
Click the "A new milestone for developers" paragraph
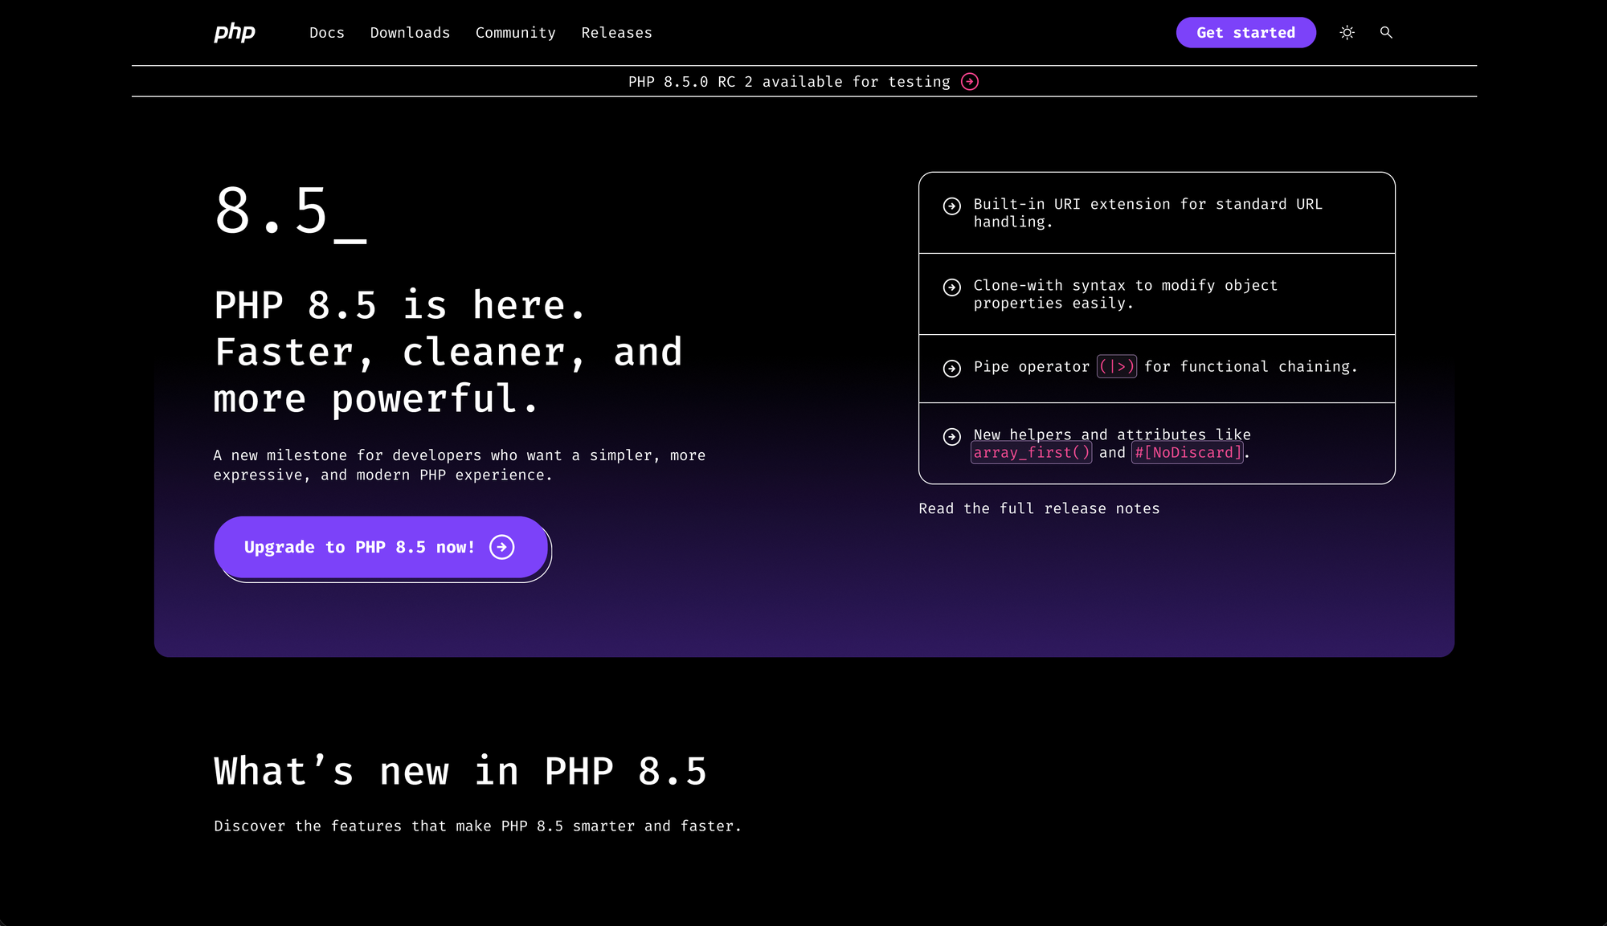tap(460, 465)
